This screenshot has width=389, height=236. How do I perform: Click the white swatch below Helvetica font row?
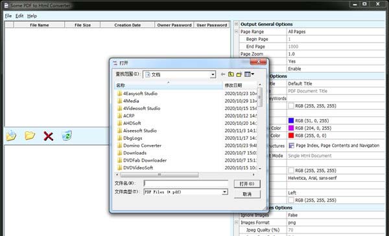291,200
